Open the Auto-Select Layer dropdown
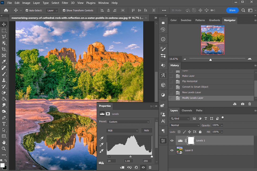Image resolution: width=257 pixels, height=171 pixels. pos(52,10)
